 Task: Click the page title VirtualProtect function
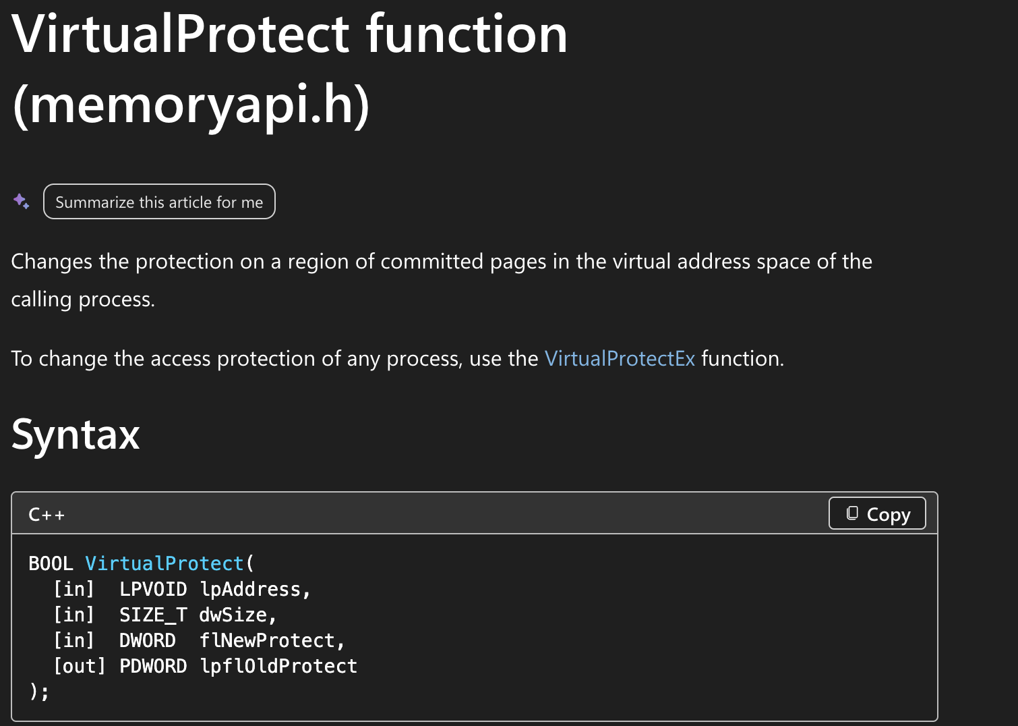pyautogui.click(x=290, y=34)
